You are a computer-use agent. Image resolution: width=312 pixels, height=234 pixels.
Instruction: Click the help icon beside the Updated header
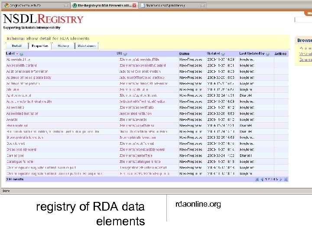point(223,54)
